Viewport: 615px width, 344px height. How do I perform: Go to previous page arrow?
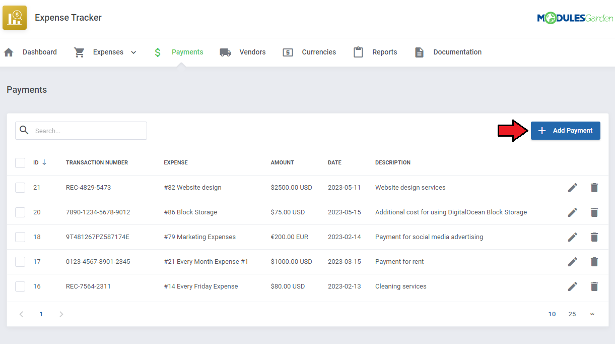(x=21, y=314)
